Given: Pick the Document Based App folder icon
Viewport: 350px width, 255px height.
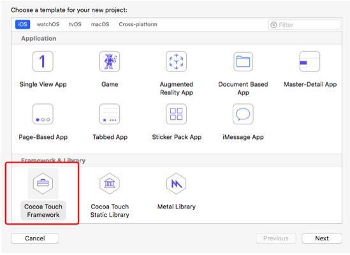Looking at the screenshot, I should tap(243, 61).
